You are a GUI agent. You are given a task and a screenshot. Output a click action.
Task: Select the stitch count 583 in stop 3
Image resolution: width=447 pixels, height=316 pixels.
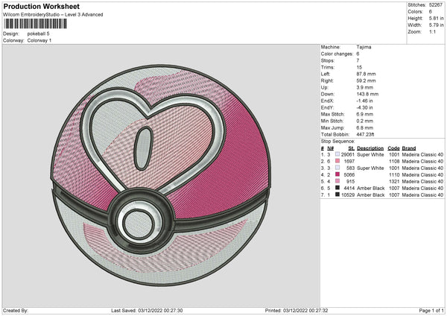click(x=351, y=168)
